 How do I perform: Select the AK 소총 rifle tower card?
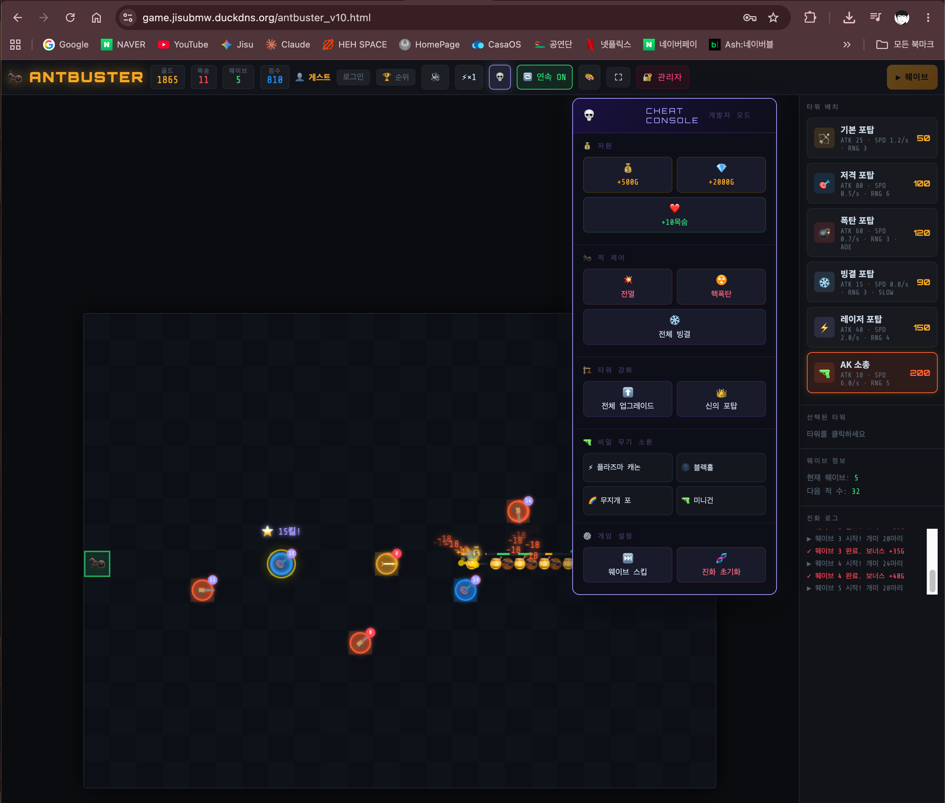coord(872,373)
